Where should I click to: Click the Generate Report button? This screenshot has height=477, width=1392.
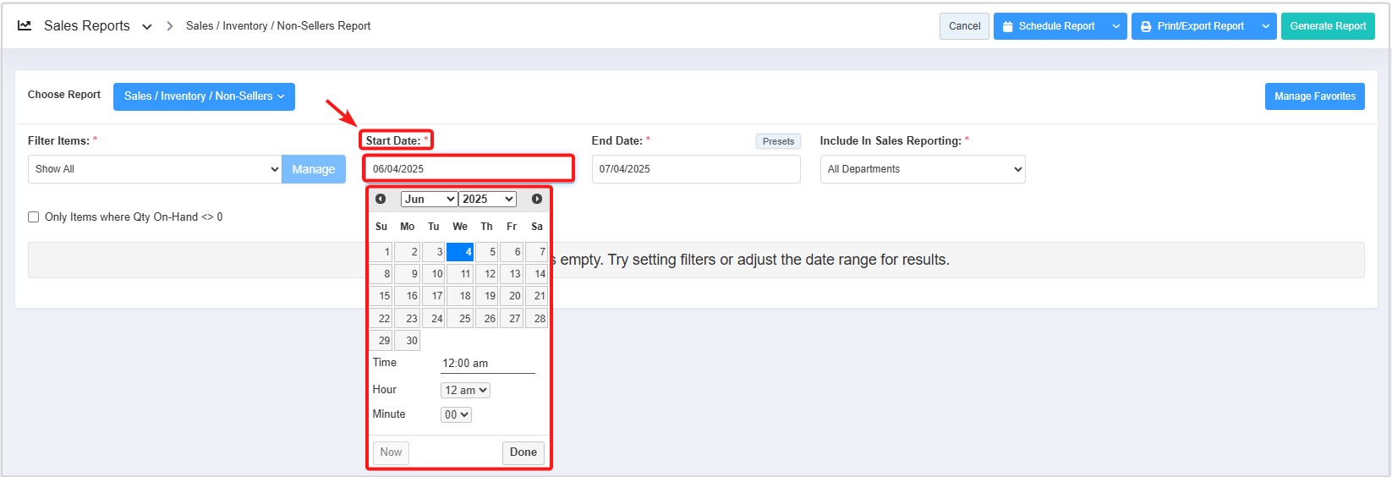1328,26
